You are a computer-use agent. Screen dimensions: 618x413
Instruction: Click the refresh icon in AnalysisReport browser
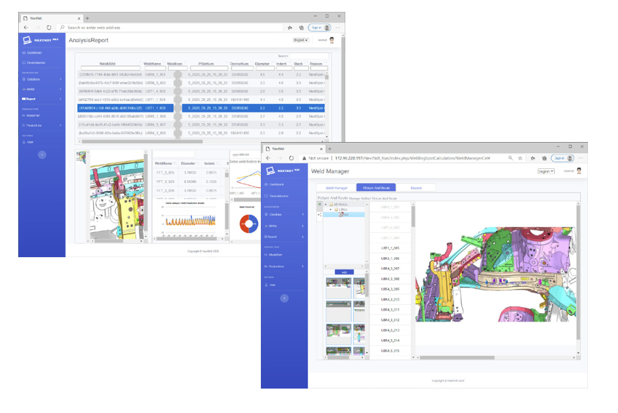coord(49,28)
